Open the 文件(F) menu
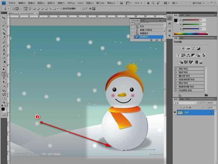This screenshot has height=164, width=218. [x=12, y=3]
